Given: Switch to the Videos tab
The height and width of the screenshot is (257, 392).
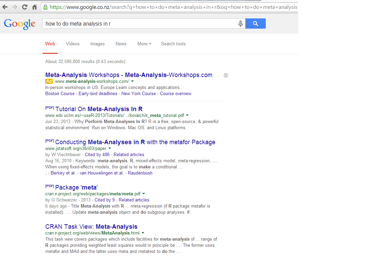Looking at the screenshot, I should pos(73,44).
